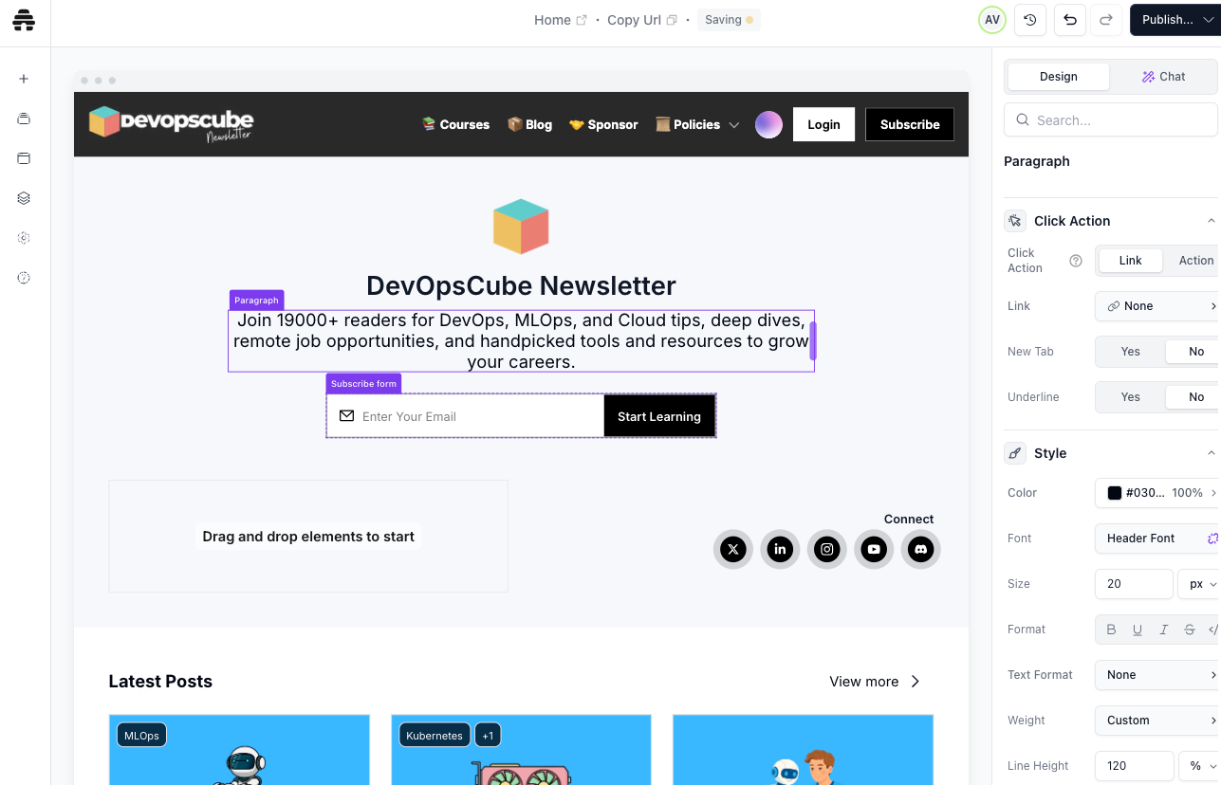Click the Enter Your Email input field
This screenshot has height=785, width=1221.
pos(455,415)
